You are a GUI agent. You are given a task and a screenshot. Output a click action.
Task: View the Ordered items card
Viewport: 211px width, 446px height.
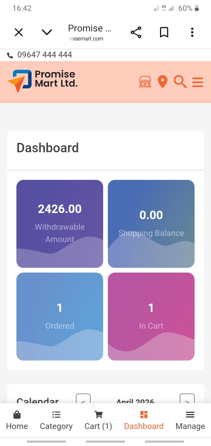pos(60,316)
